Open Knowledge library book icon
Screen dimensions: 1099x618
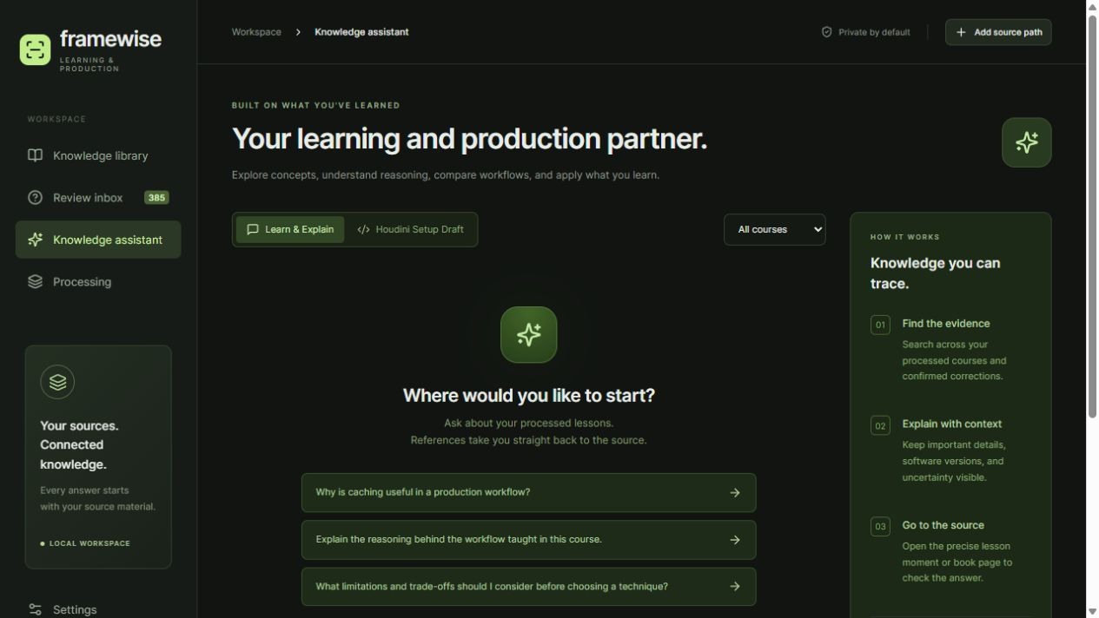click(35, 155)
